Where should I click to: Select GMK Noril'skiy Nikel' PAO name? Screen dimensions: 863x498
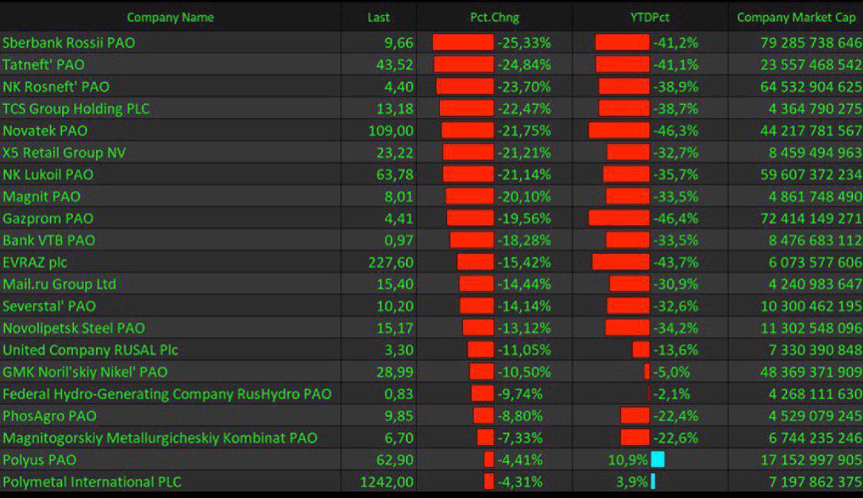coord(84,372)
